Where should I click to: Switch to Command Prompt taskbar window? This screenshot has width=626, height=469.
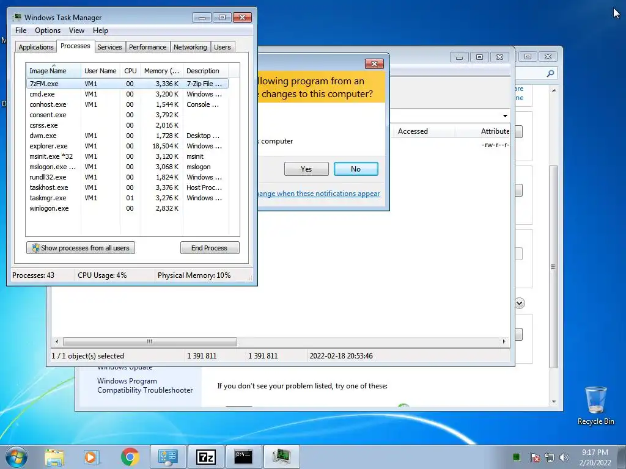tap(243, 457)
